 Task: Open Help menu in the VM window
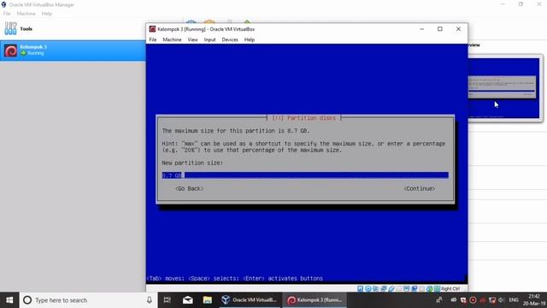(249, 39)
